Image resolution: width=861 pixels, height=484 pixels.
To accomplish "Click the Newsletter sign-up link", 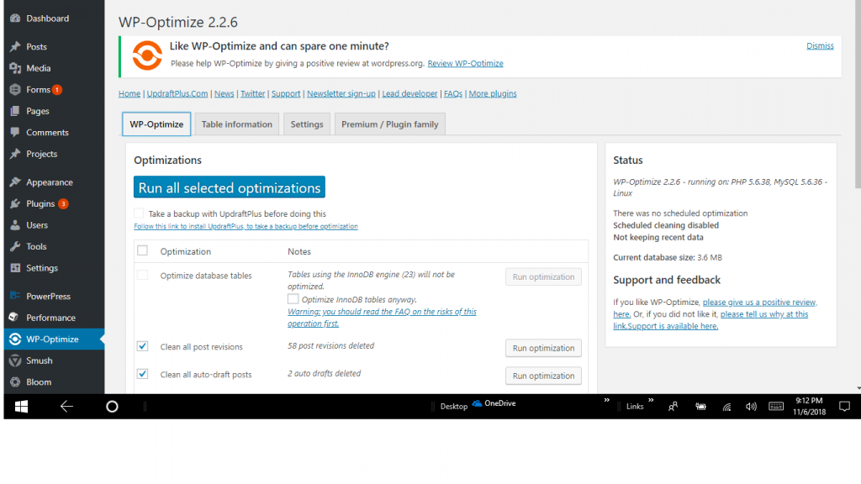I will tap(341, 93).
